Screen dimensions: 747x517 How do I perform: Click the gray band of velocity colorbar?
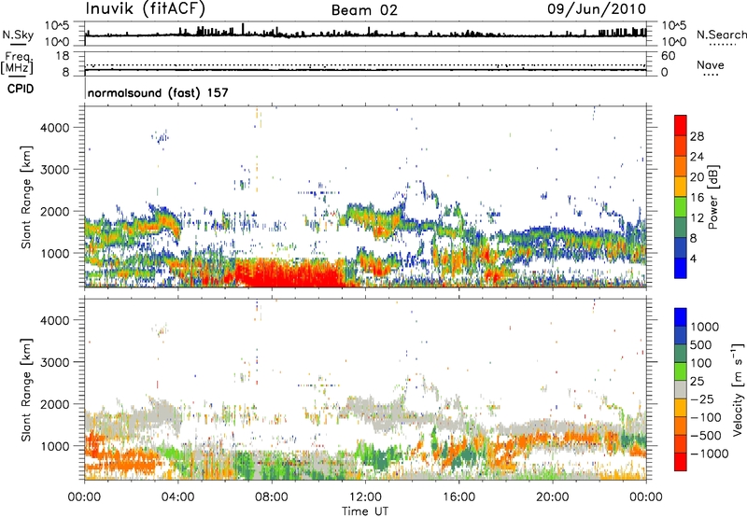pyautogui.click(x=681, y=390)
